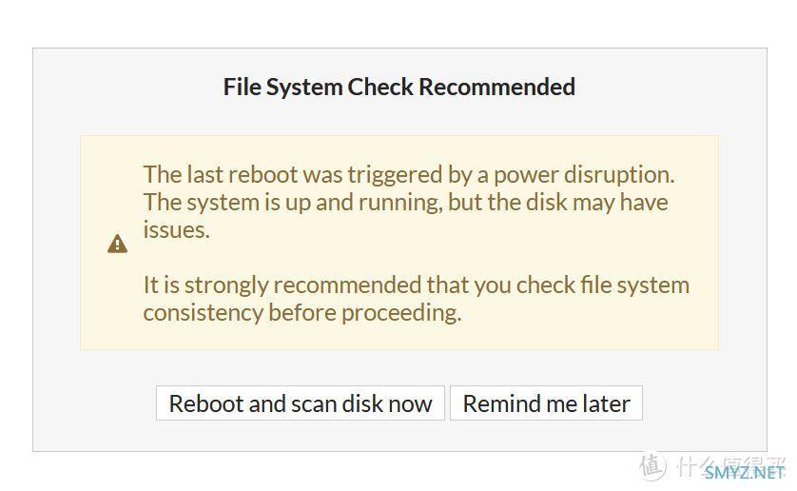797x491 pixels.
Task: Click the word 'issues.' in the warning
Action: [176, 230]
